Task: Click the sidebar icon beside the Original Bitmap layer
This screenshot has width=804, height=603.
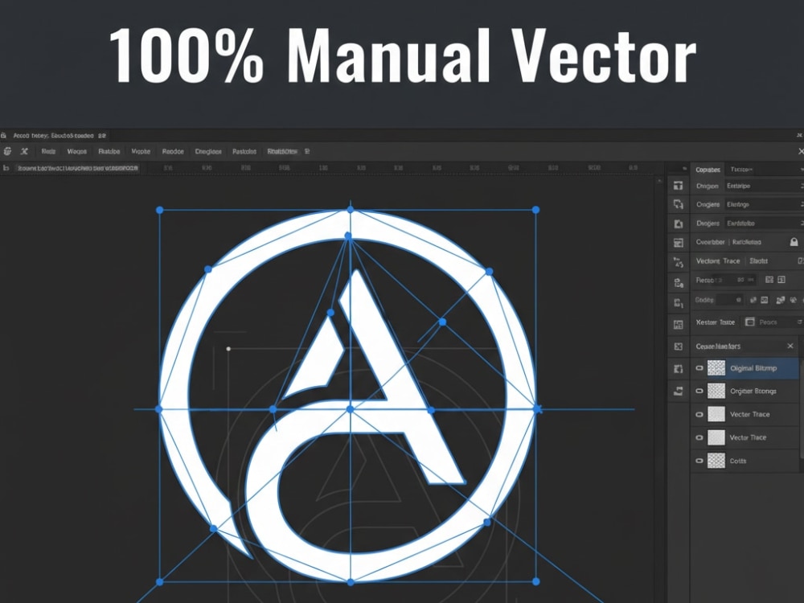Action: point(679,369)
